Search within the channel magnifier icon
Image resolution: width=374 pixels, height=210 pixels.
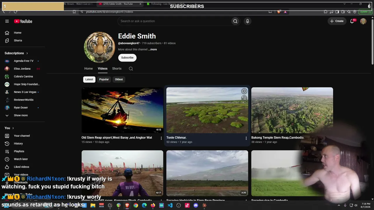(131, 69)
